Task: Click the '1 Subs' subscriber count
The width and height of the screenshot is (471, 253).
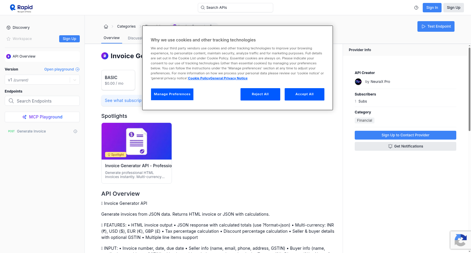Action: (x=361, y=101)
